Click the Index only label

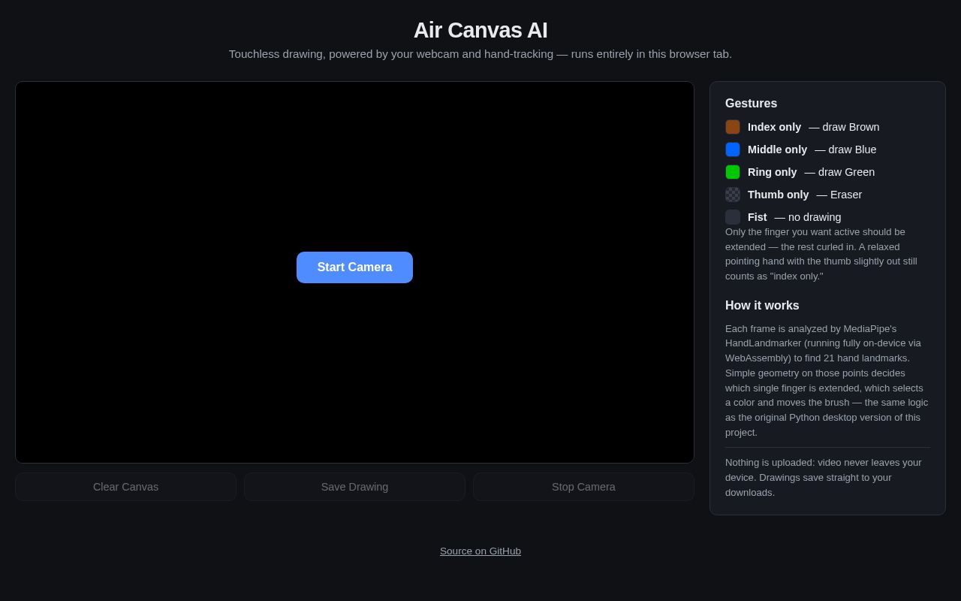click(774, 127)
